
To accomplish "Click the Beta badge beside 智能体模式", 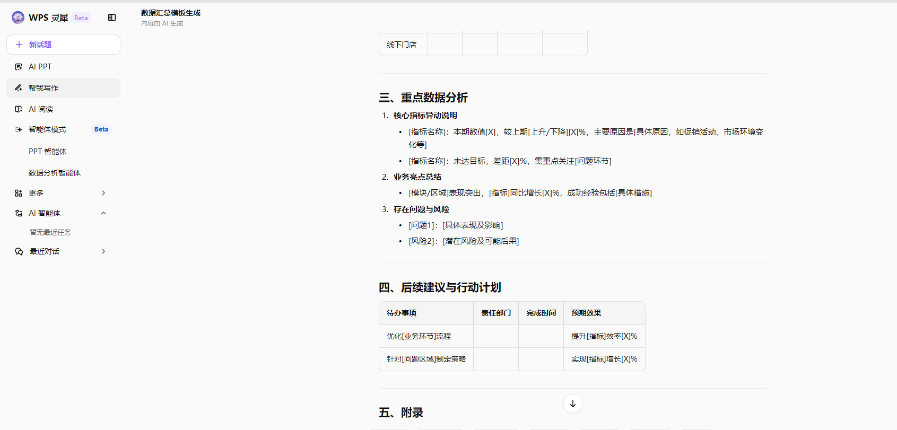I will click(101, 129).
